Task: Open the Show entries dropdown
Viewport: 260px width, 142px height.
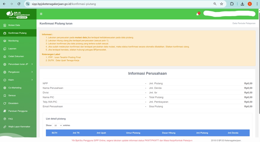Action: (x=57, y=126)
